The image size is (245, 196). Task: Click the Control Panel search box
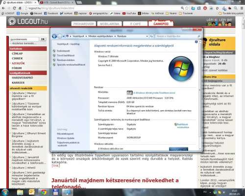pyautogui.click(x=178, y=36)
